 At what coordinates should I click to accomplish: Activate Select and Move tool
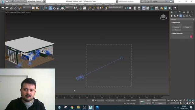tap(50, 8)
